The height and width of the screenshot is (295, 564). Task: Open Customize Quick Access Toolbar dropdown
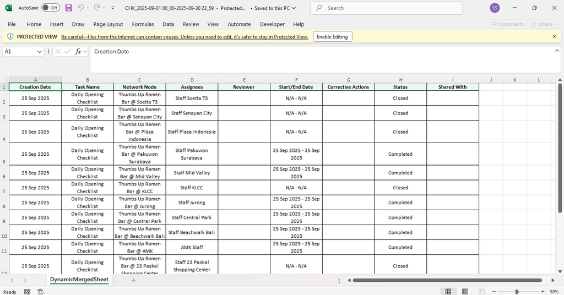coord(113,8)
